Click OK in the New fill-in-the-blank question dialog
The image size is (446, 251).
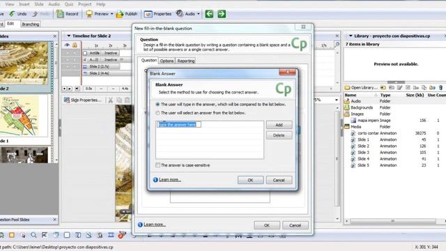point(266,225)
